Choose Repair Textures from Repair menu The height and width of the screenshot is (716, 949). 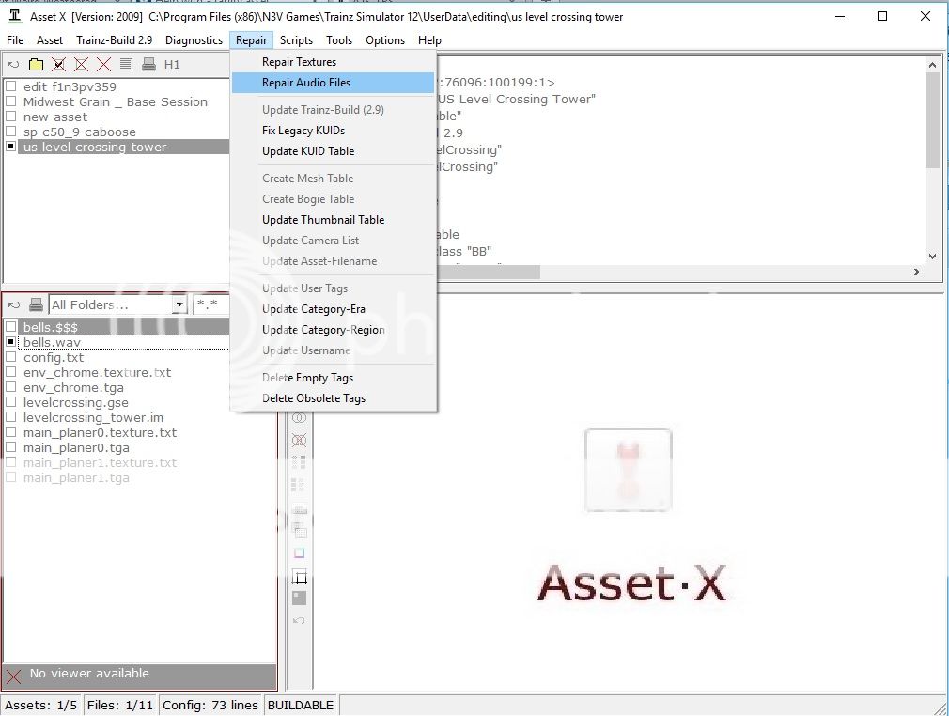tap(333, 62)
